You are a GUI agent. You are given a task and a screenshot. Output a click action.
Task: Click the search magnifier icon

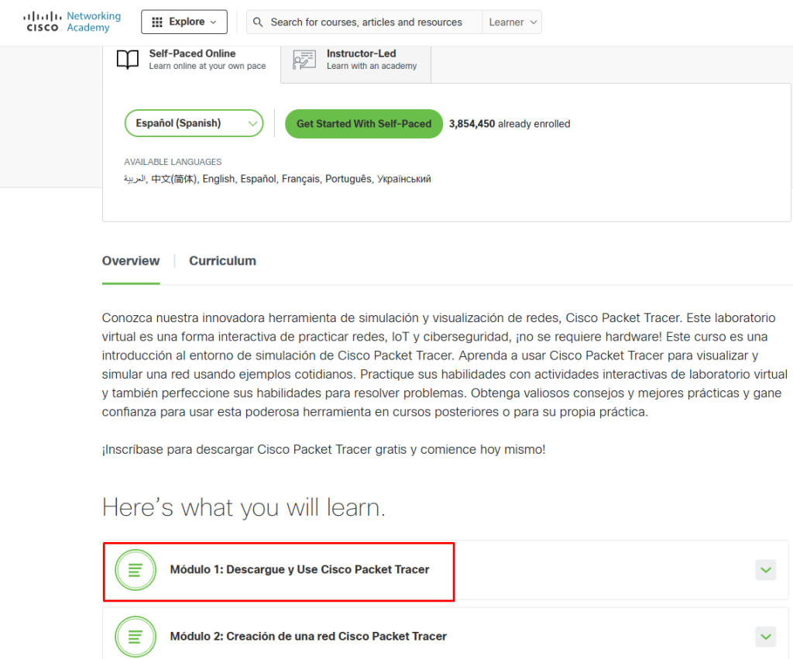(x=258, y=22)
